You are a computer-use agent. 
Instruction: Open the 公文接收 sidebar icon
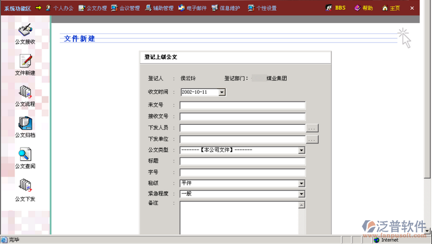[x=25, y=30]
